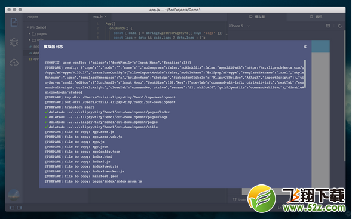Refresh the simulator
This screenshot has height=219, width=352.
click(x=340, y=26)
